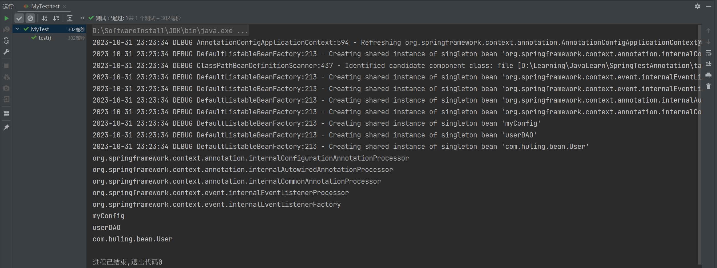Collapse the MyTest tree node
717x268 pixels.
pos(17,29)
